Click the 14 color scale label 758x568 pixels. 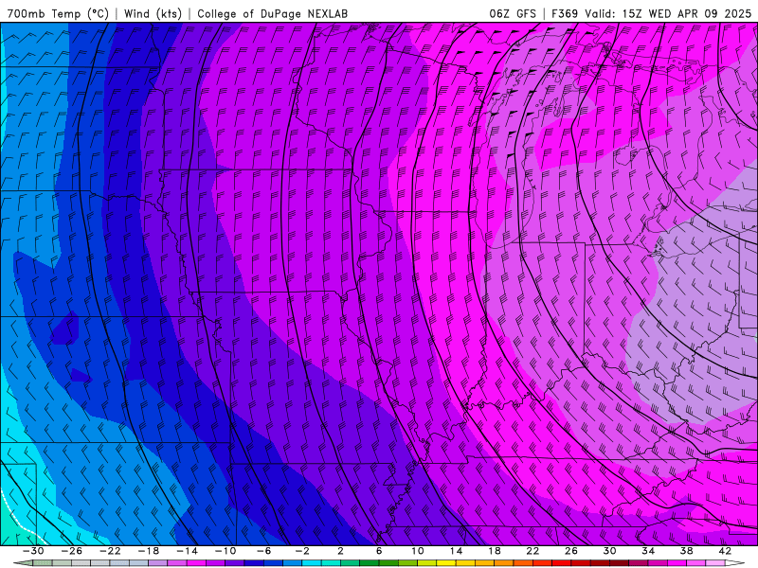pos(456,551)
